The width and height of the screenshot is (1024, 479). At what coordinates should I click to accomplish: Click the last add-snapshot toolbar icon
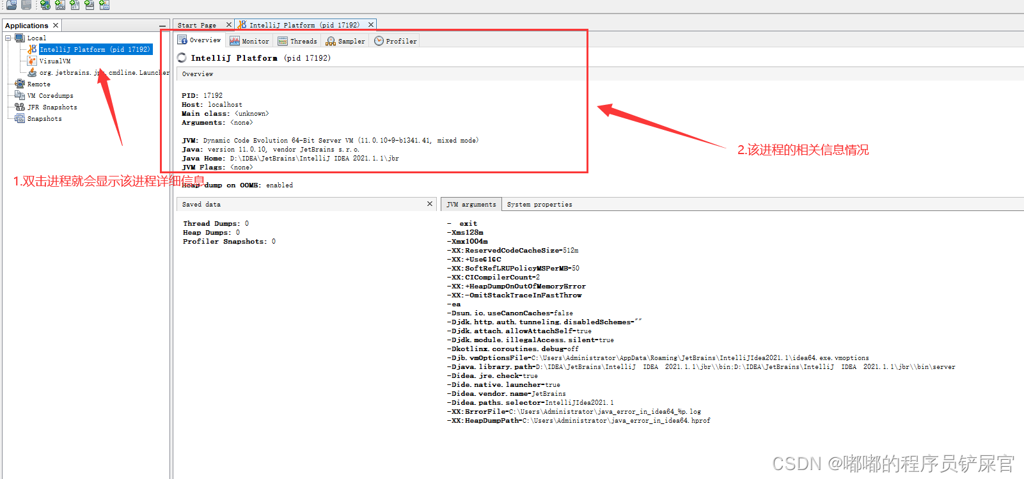(x=104, y=5)
